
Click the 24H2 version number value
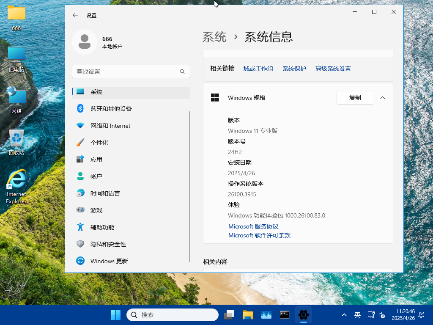(x=235, y=152)
